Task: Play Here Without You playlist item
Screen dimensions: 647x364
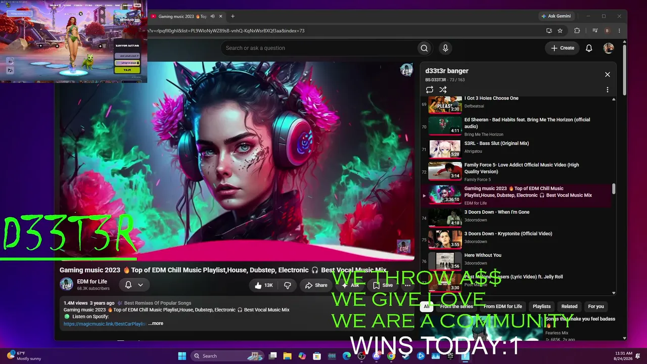Action: click(x=516, y=261)
